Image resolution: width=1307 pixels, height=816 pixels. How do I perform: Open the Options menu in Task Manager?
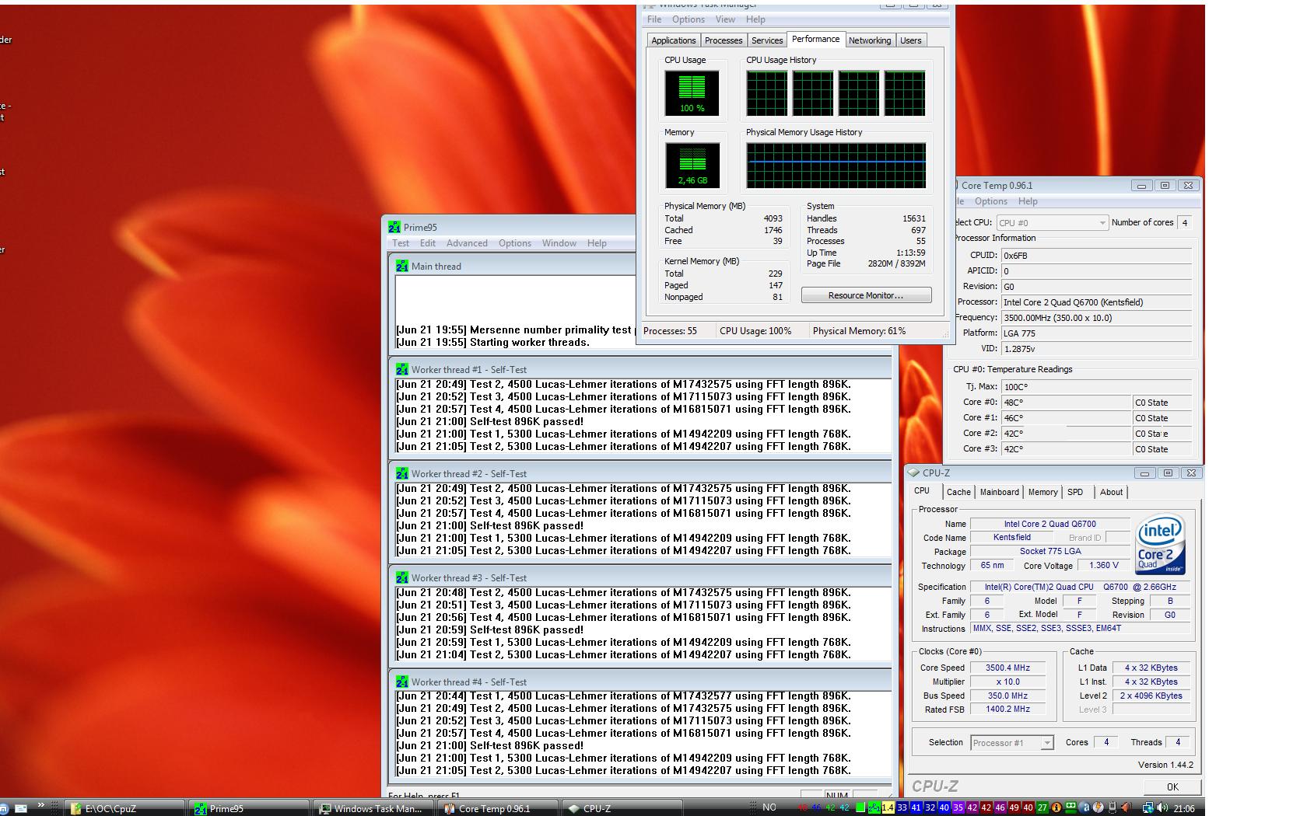point(689,19)
